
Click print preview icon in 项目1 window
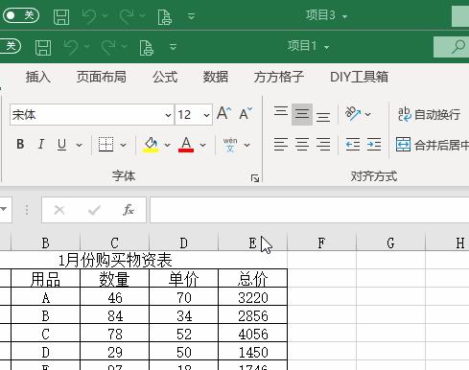pyautogui.click(x=147, y=48)
